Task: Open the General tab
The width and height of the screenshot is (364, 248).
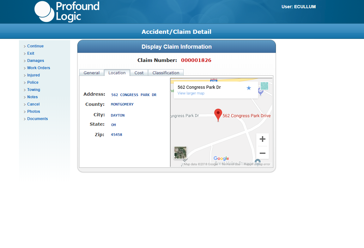Action: tap(91, 73)
